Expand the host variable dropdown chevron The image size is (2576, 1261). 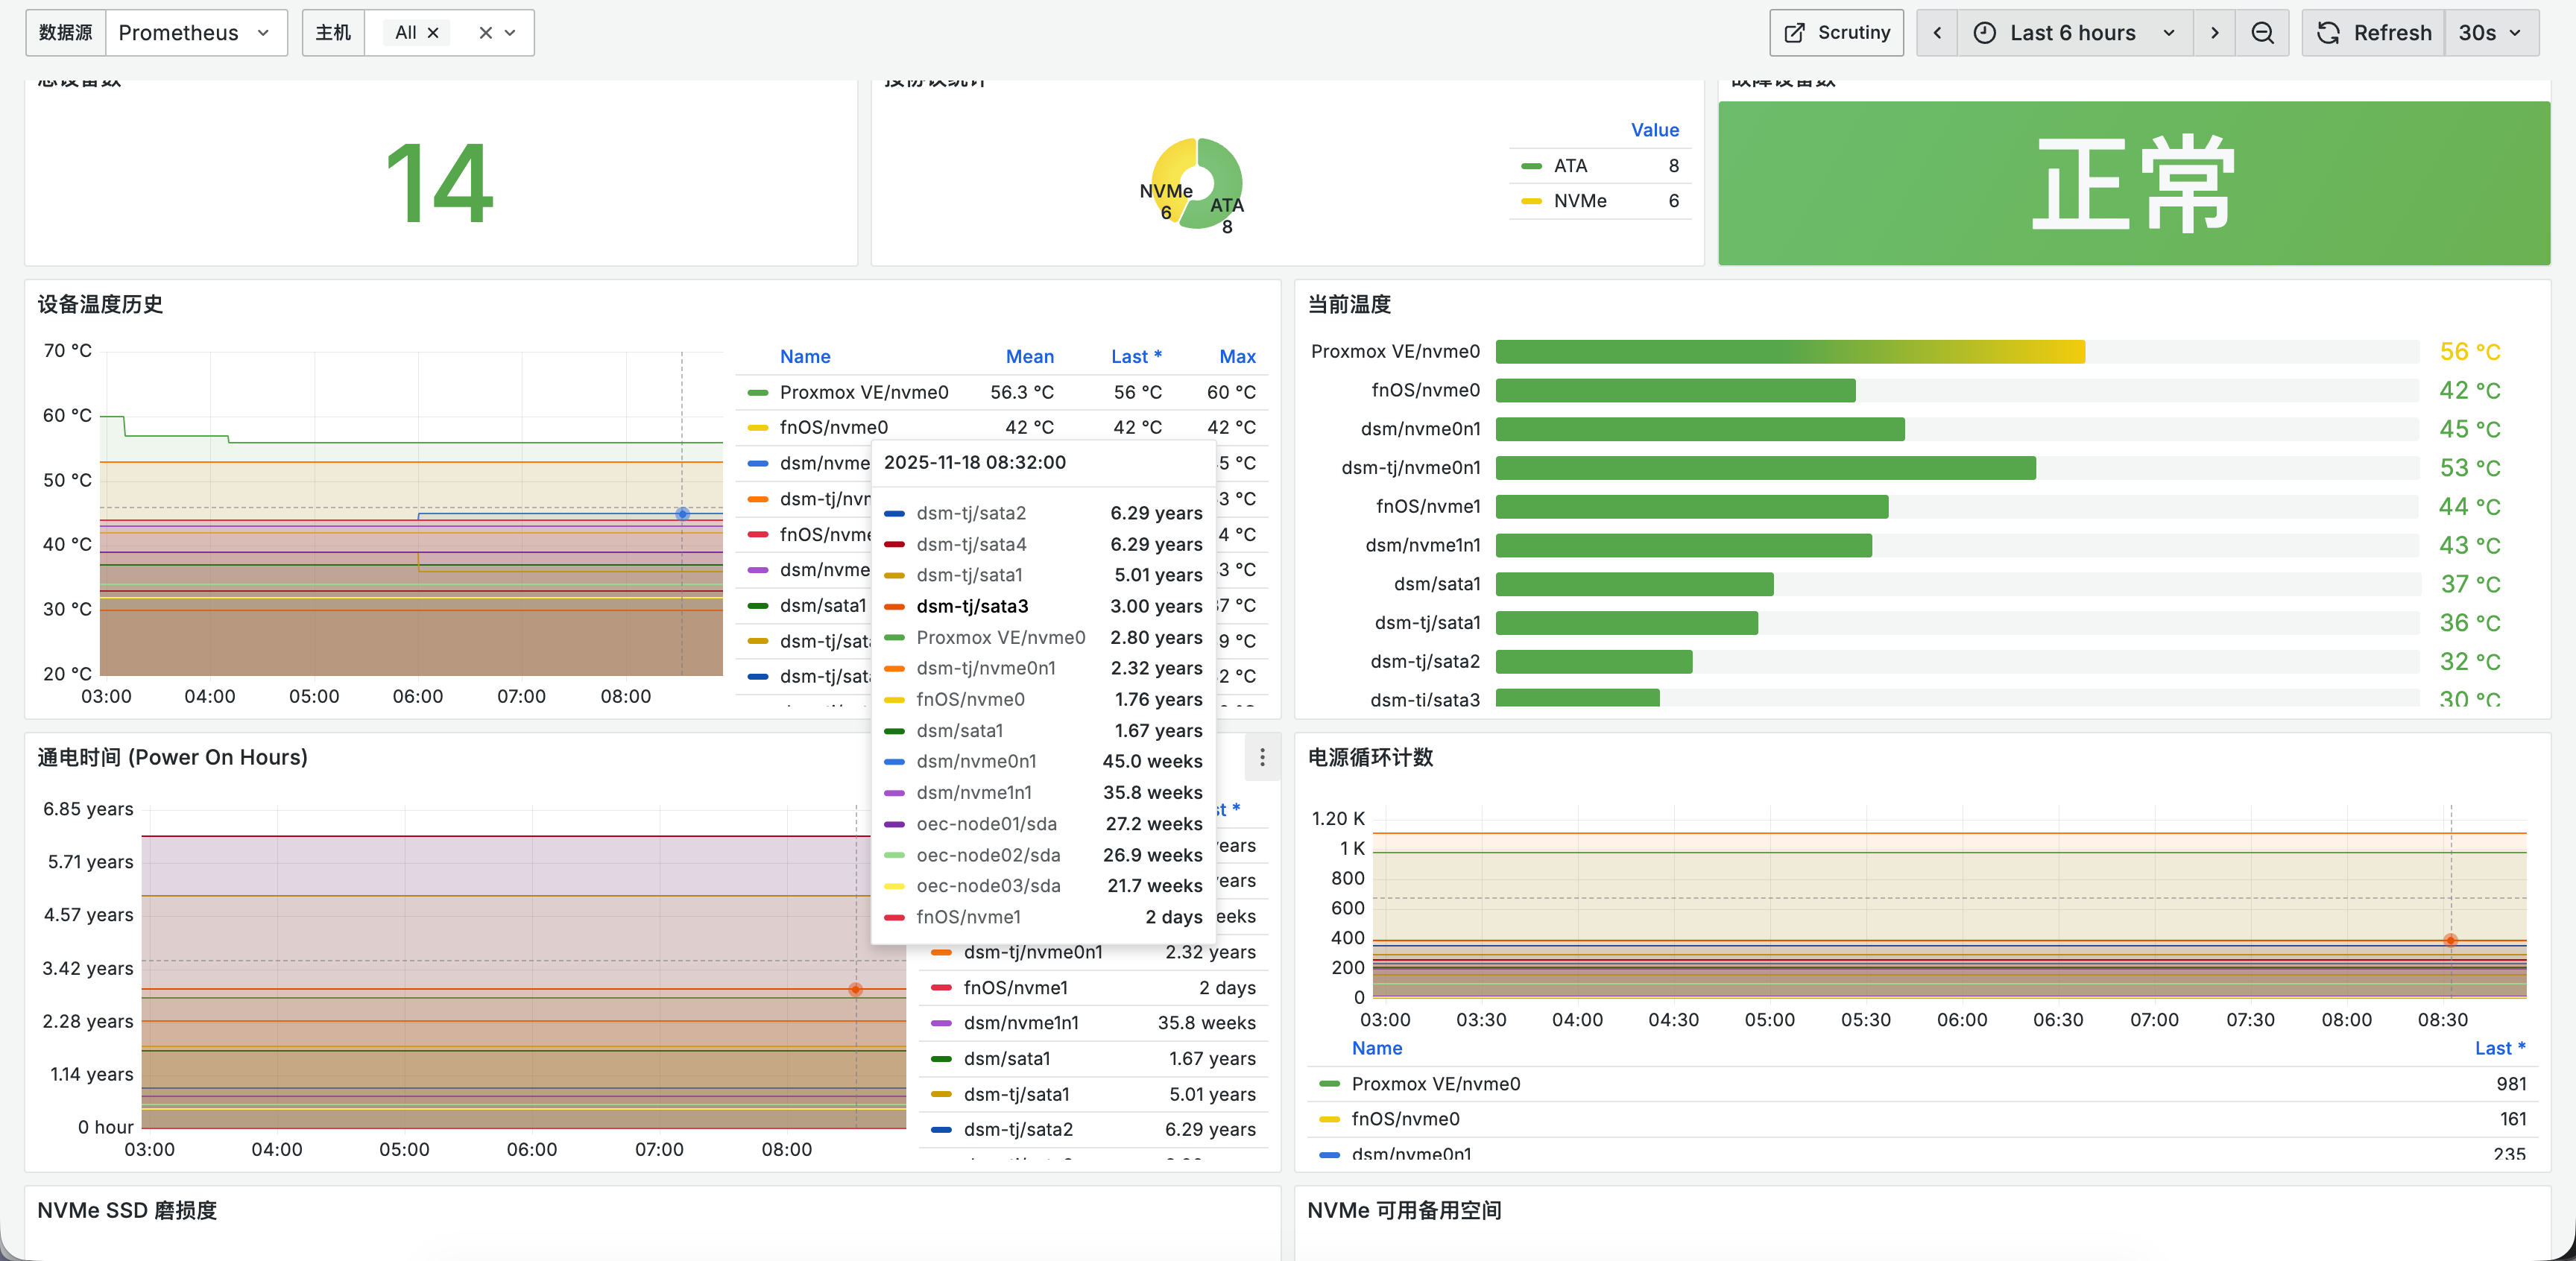pyautogui.click(x=510, y=33)
